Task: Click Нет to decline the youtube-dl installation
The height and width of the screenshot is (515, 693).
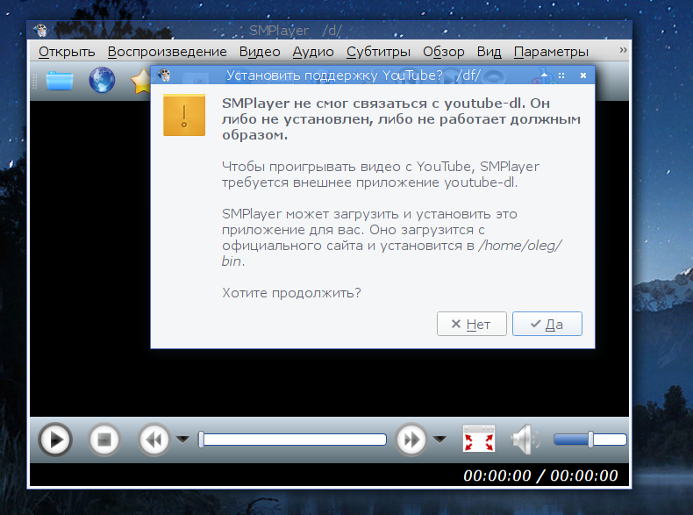Action: point(472,324)
